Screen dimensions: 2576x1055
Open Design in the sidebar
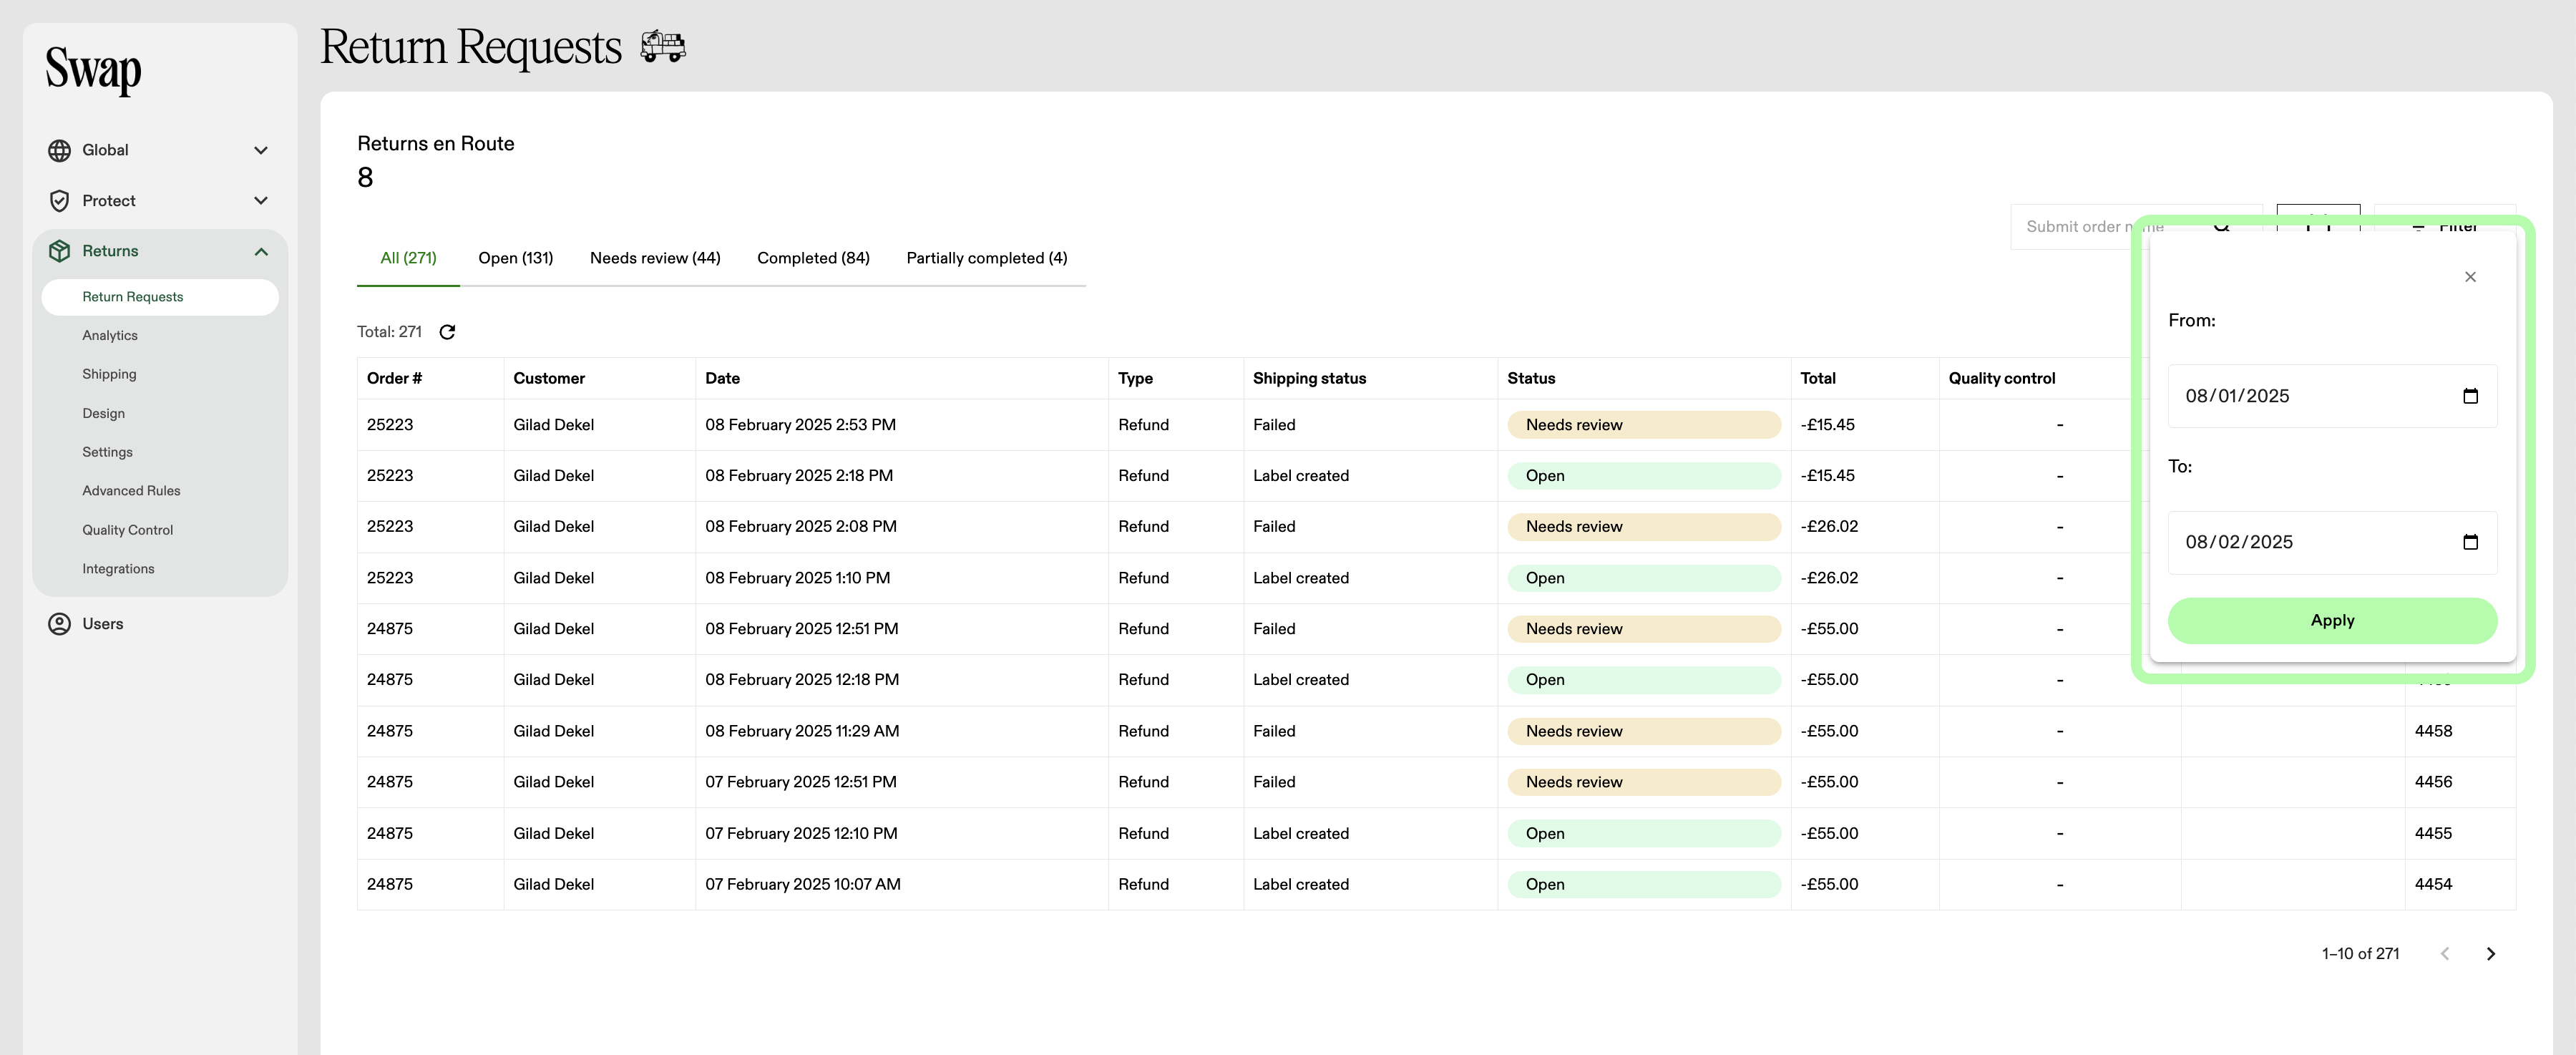click(x=103, y=413)
